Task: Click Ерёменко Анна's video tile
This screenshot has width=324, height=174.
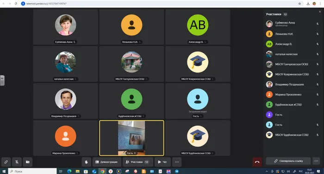Action: tap(66, 27)
